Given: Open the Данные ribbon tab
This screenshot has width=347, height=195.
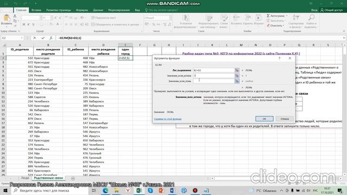Looking at the screenshot, I should coord(98,10).
